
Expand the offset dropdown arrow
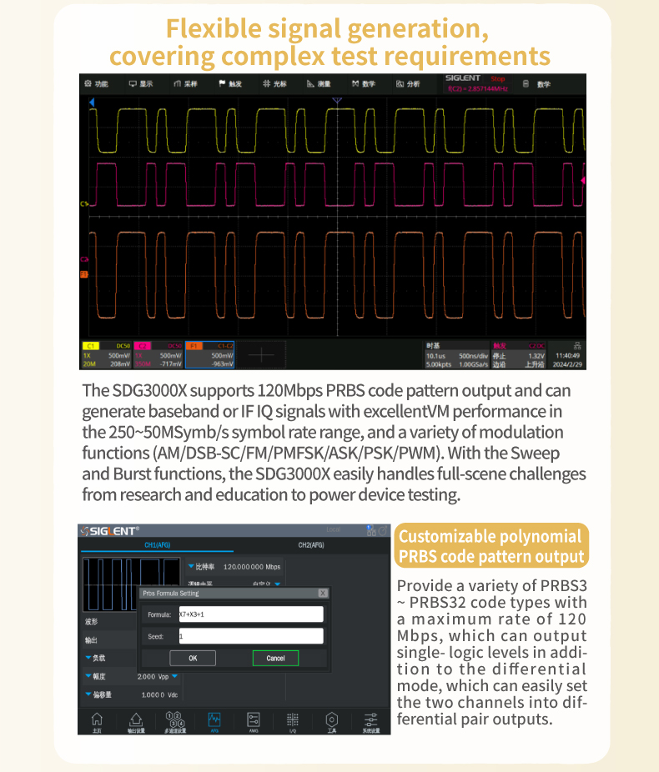coord(88,694)
